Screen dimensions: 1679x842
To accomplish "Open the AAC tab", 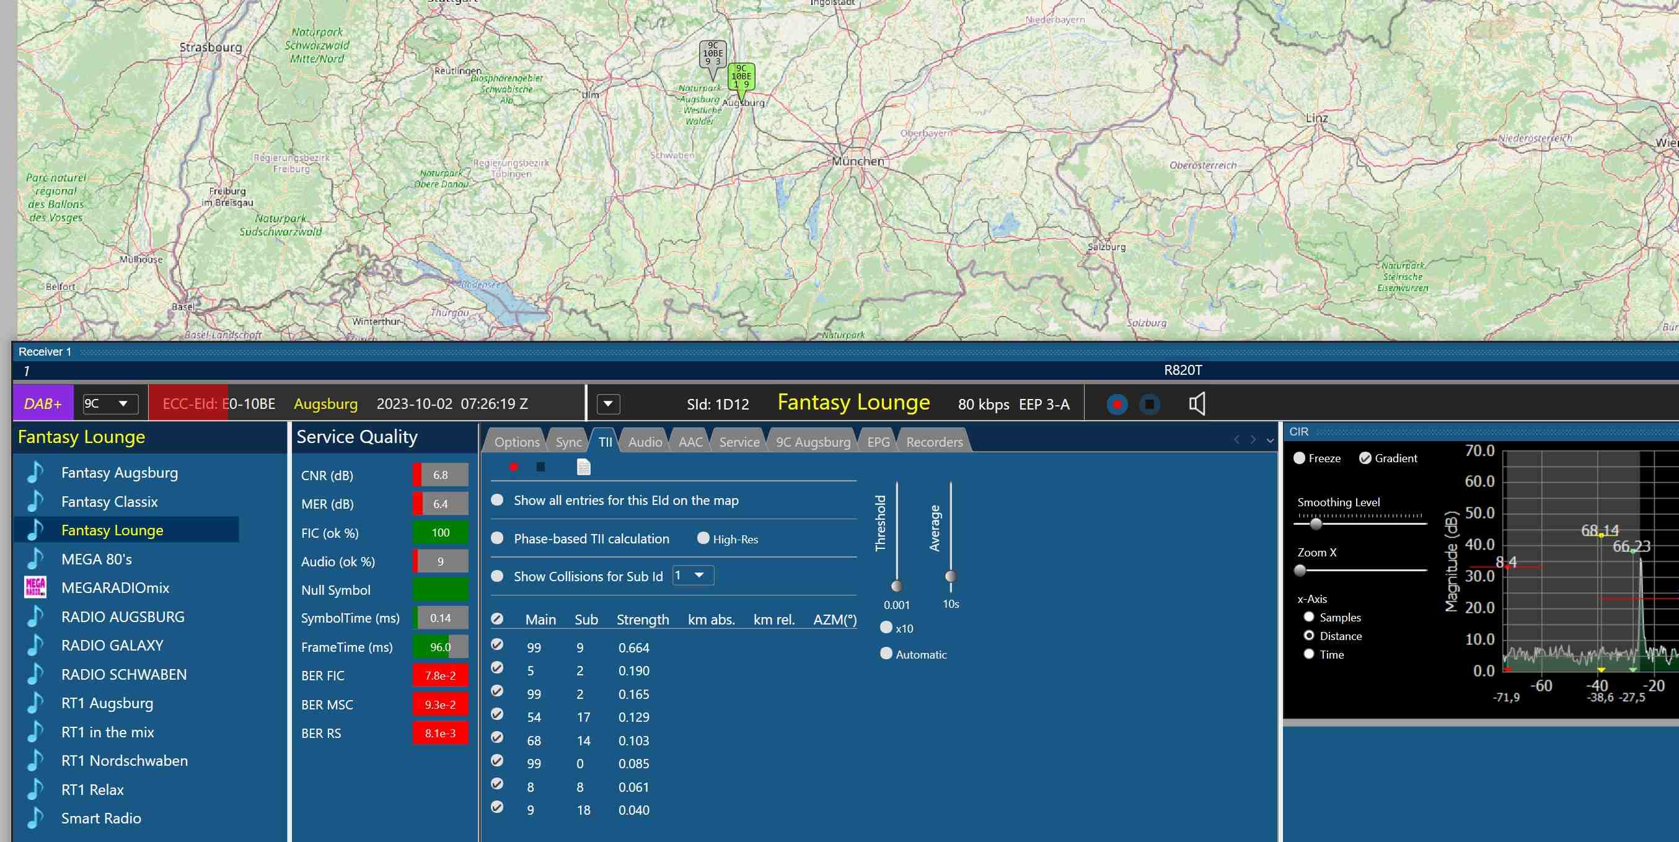I will coord(690,442).
